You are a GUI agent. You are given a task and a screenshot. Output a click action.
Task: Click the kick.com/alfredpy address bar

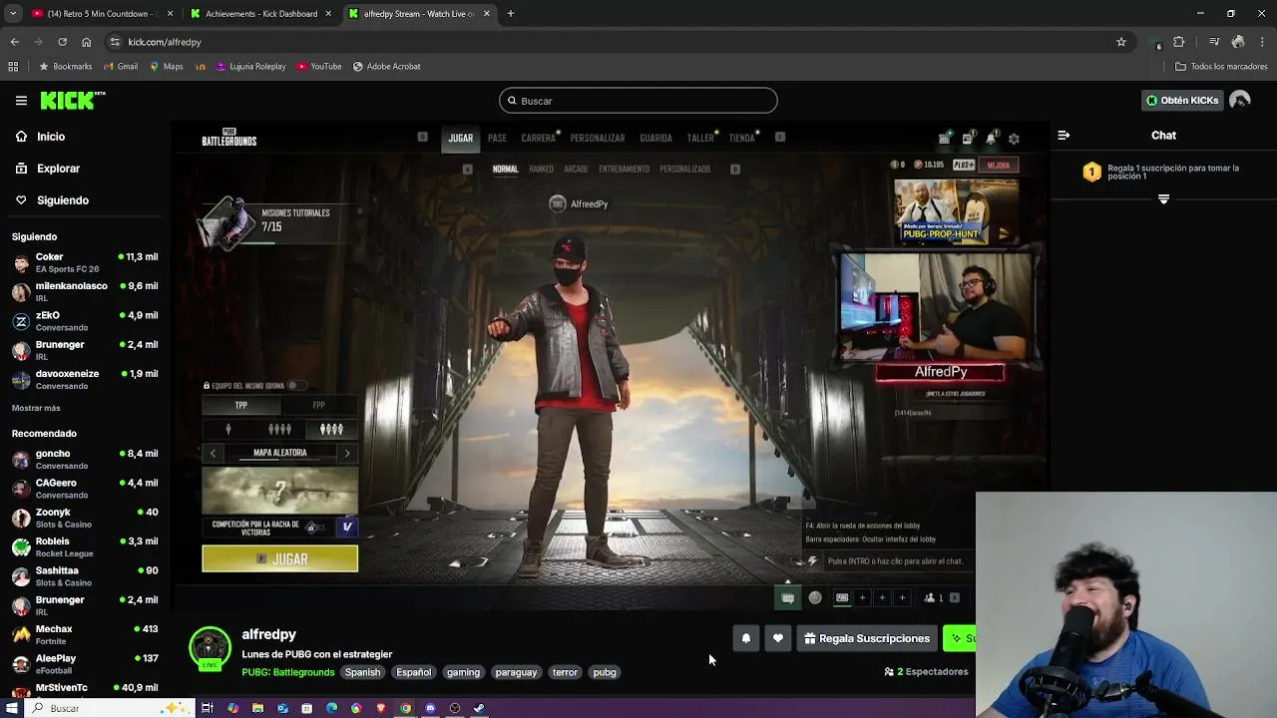619,42
